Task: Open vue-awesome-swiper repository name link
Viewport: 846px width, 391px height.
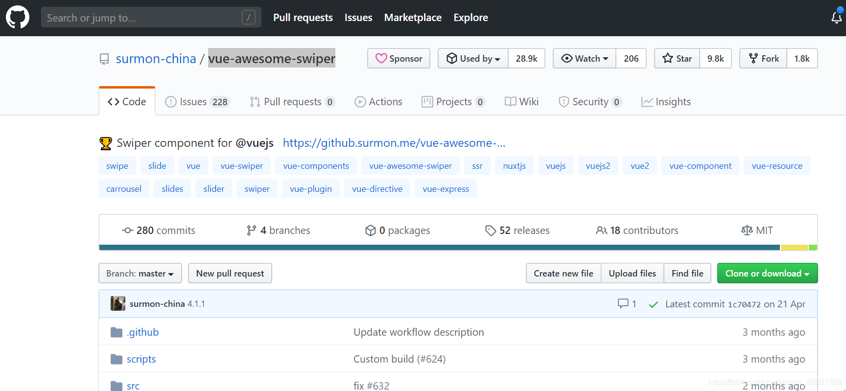Action: click(272, 58)
